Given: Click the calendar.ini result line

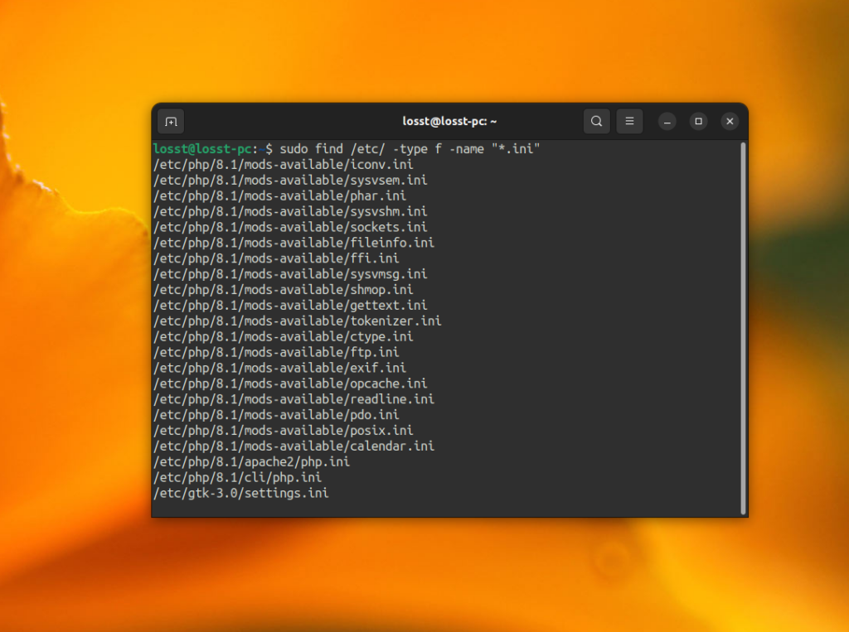Looking at the screenshot, I should (294, 446).
